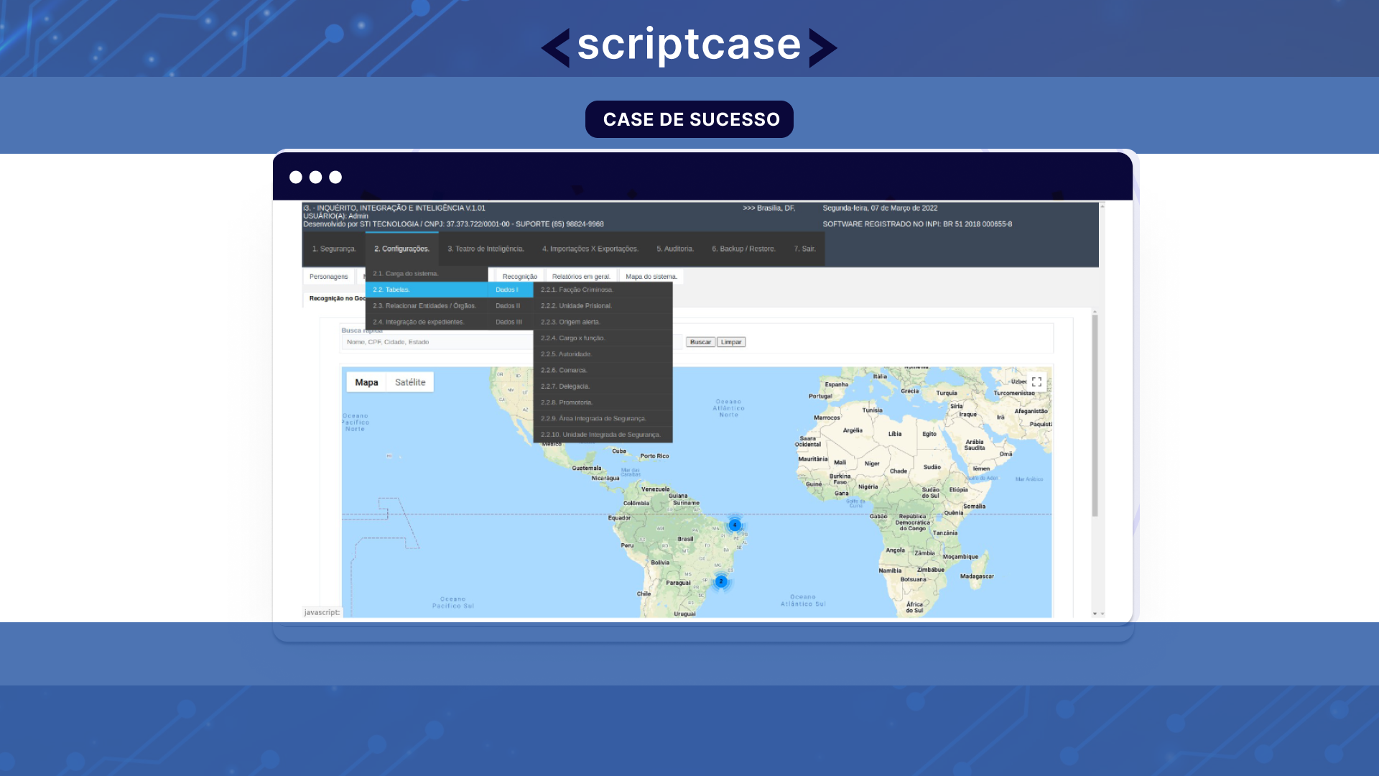Image resolution: width=1379 pixels, height=776 pixels.
Task: Choose 2.2.2. Unidade Prisional
Action: coord(603,306)
